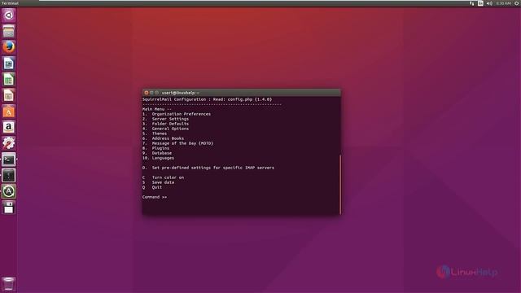Click '9. Database' line
The image size is (521, 293).
tap(157, 153)
